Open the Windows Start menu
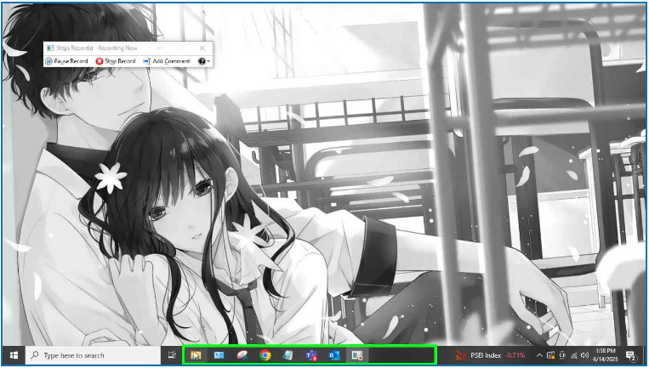The height and width of the screenshot is (368, 649). [x=14, y=355]
